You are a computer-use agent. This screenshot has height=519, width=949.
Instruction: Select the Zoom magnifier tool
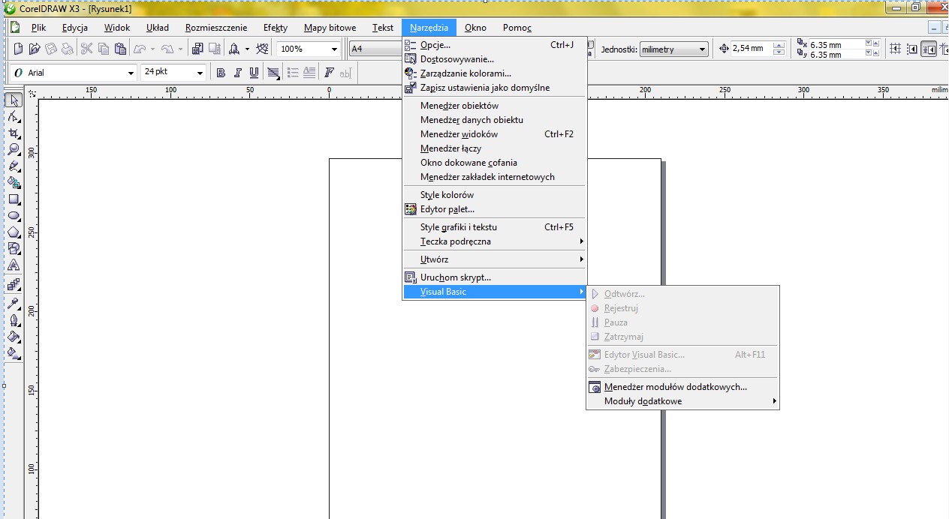pyautogui.click(x=13, y=150)
